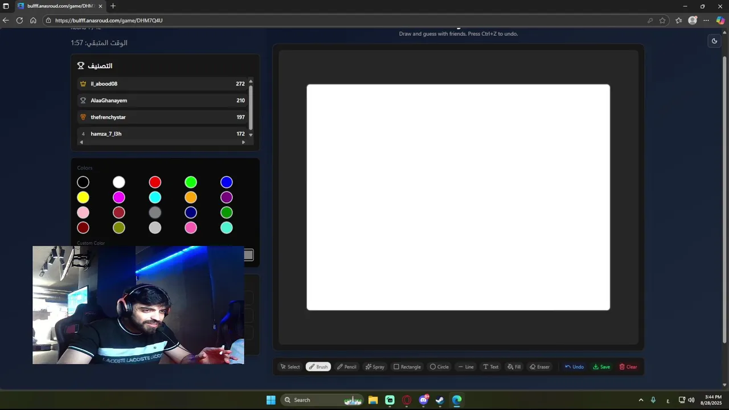Pick the light gray color swatch
Image resolution: width=729 pixels, height=410 pixels.
[155, 228]
